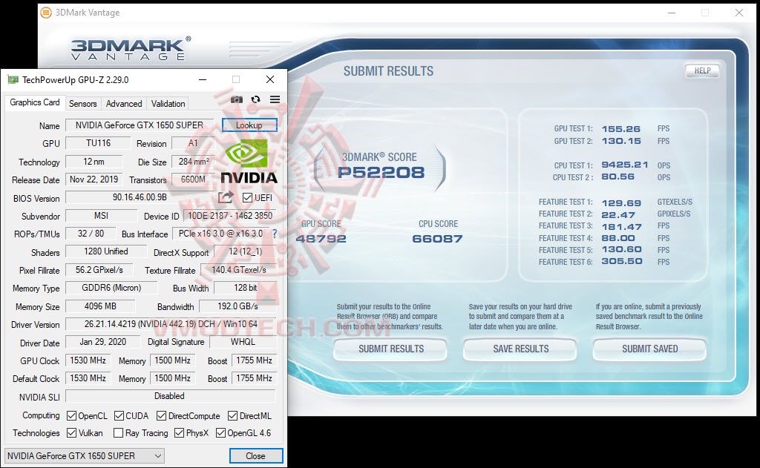Toggle the OpenGL 4.6 checkbox
Viewport: 760px width, 468px height.
220,432
